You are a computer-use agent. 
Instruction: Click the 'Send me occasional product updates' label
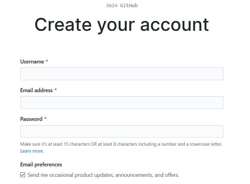click(x=103, y=175)
